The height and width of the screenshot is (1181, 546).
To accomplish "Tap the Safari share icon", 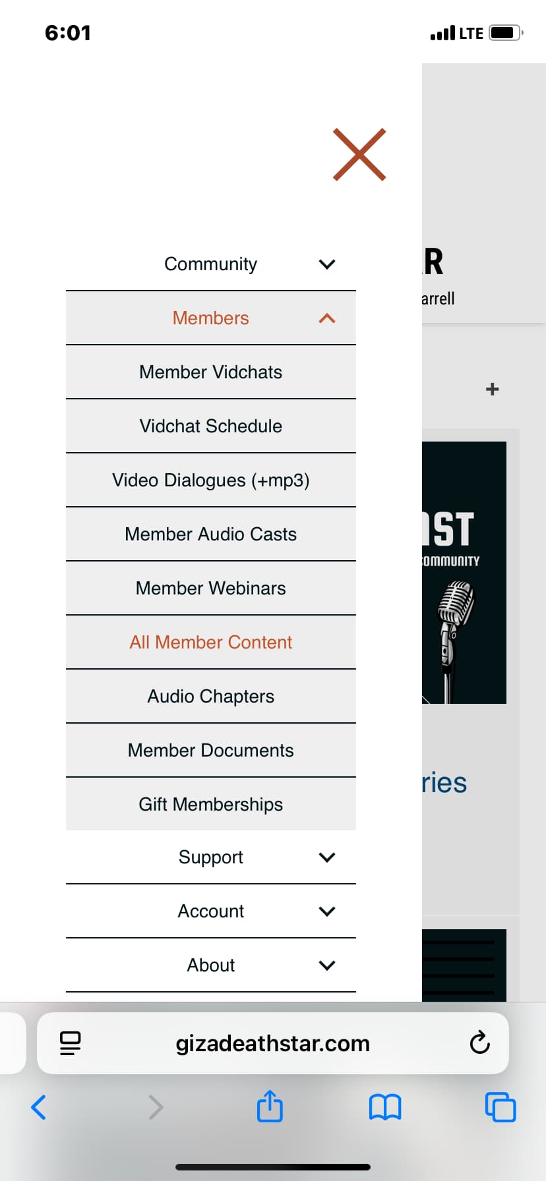I will 270,1107.
